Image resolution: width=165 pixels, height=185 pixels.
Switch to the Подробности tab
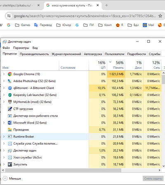(137, 54)
